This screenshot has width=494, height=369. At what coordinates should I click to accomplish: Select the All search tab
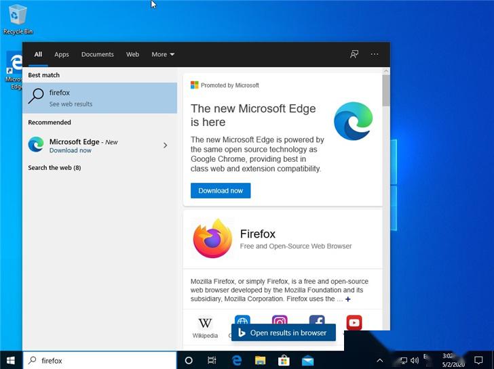click(x=38, y=54)
